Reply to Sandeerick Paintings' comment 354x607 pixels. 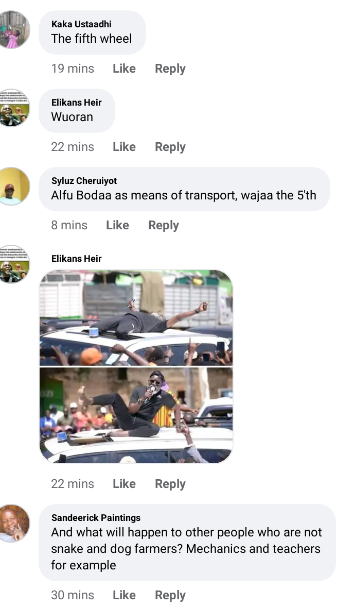click(170, 595)
